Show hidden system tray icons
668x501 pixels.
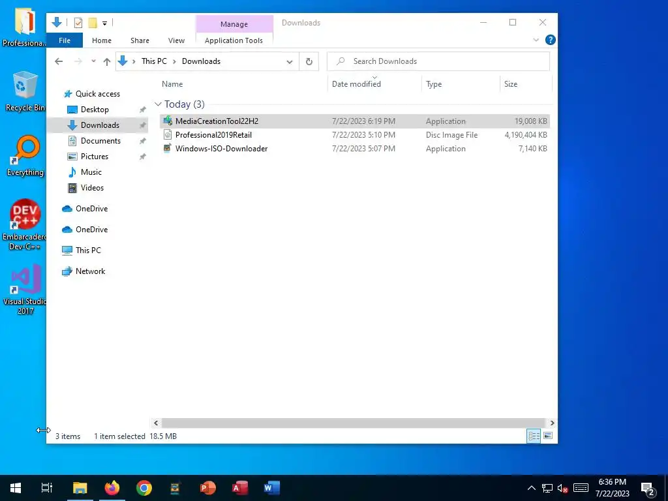coord(531,488)
